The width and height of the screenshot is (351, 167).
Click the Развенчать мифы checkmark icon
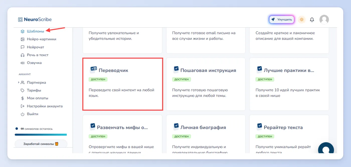coord(93,127)
